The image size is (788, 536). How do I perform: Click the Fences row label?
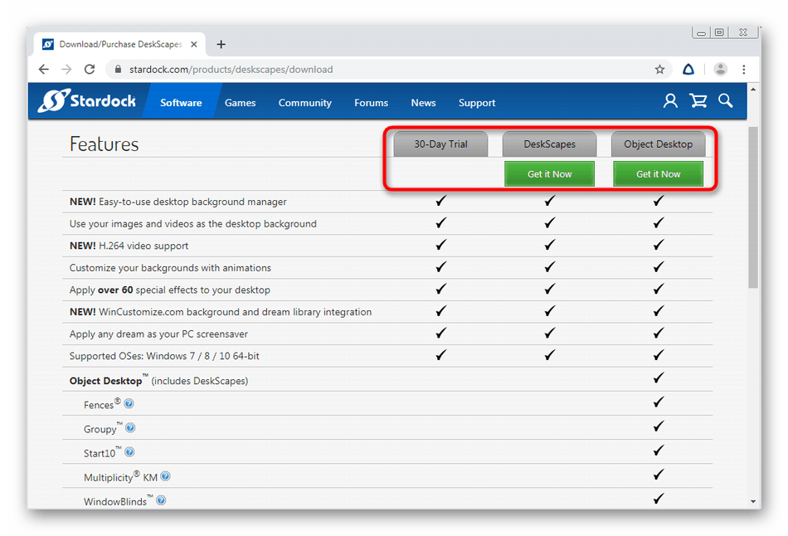(102, 404)
